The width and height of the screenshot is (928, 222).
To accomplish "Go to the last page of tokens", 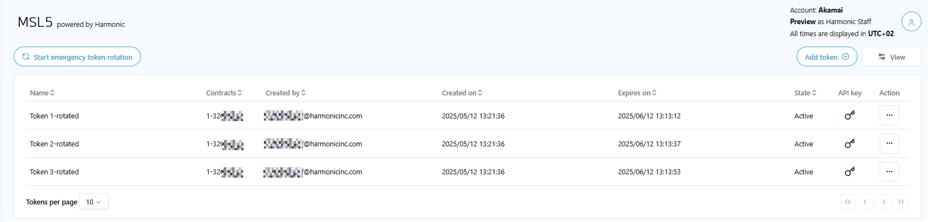I will [x=901, y=202].
